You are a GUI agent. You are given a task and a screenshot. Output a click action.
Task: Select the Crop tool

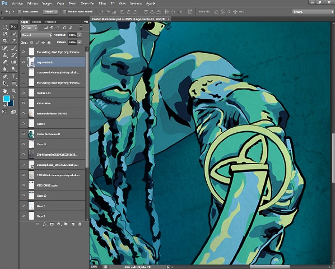pos(4,40)
